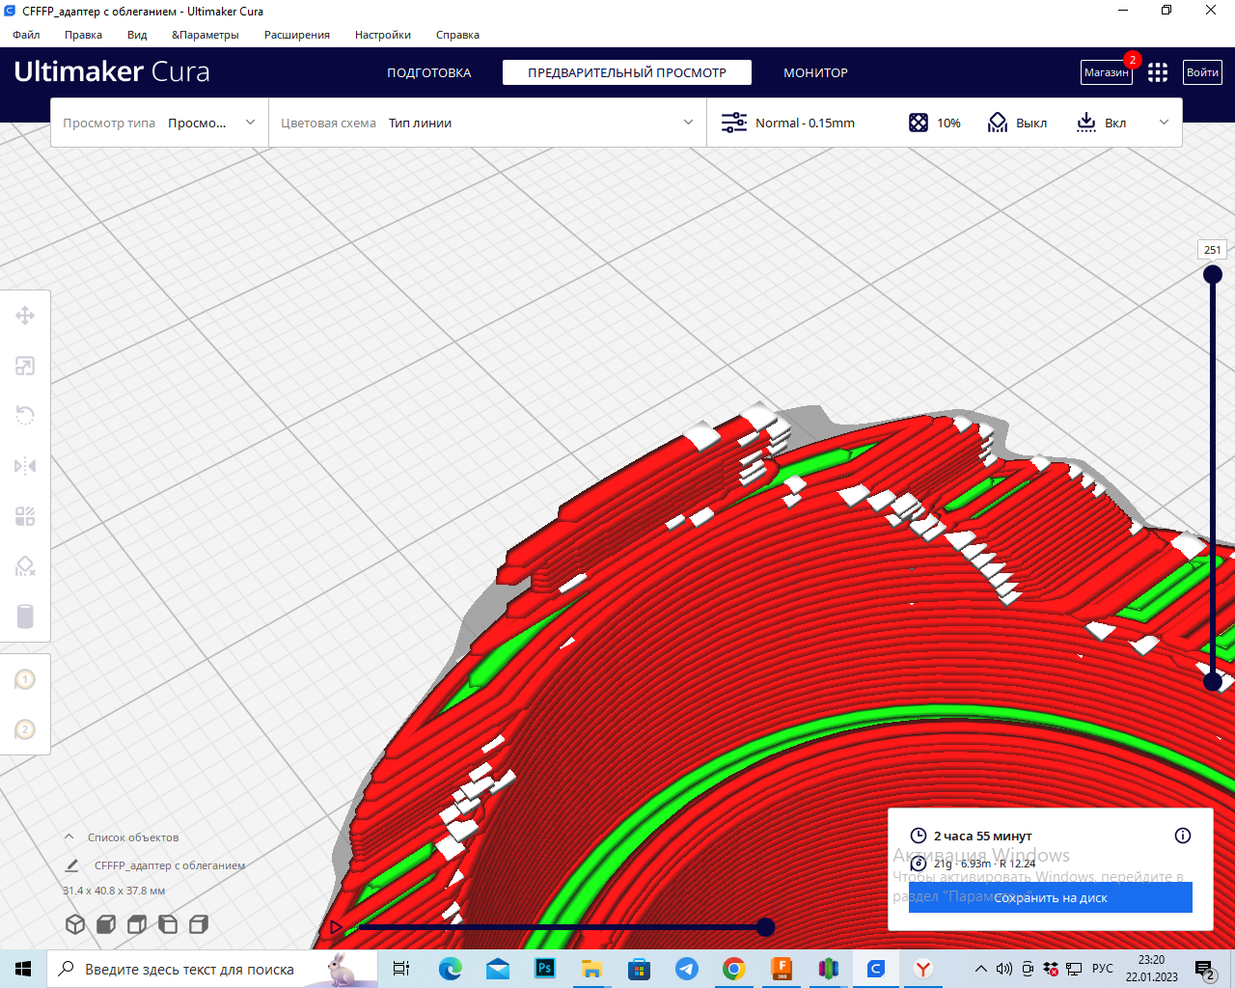Click the 3D perspective view cube icon
The width and height of the screenshot is (1235, 988).
[x=75, y=924]
